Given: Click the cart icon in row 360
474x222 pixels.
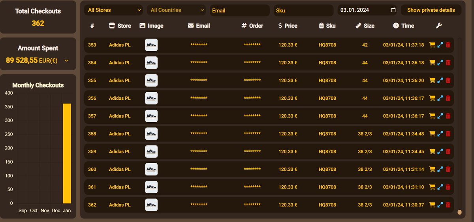Looking at the screenshot, I should coord(432,169).
